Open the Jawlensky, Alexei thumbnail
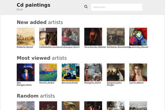 coord(138,37)
